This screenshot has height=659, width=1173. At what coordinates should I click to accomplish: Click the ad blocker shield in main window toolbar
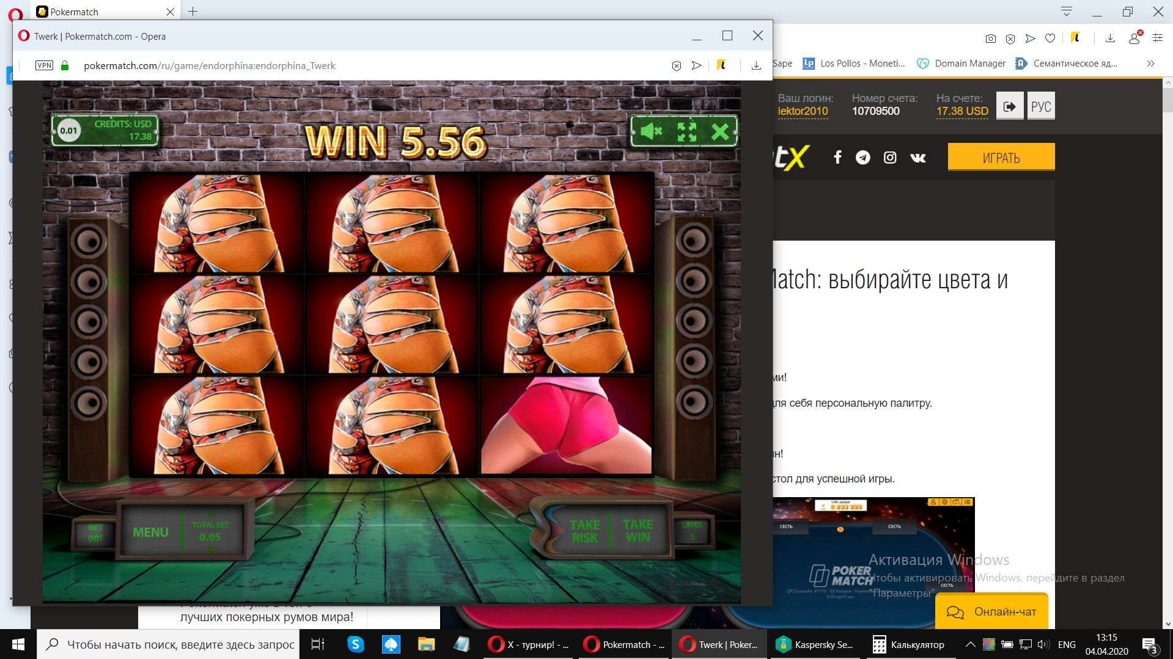point(1010,38)
